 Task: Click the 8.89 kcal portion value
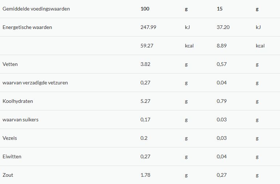(x=222, y=46)
